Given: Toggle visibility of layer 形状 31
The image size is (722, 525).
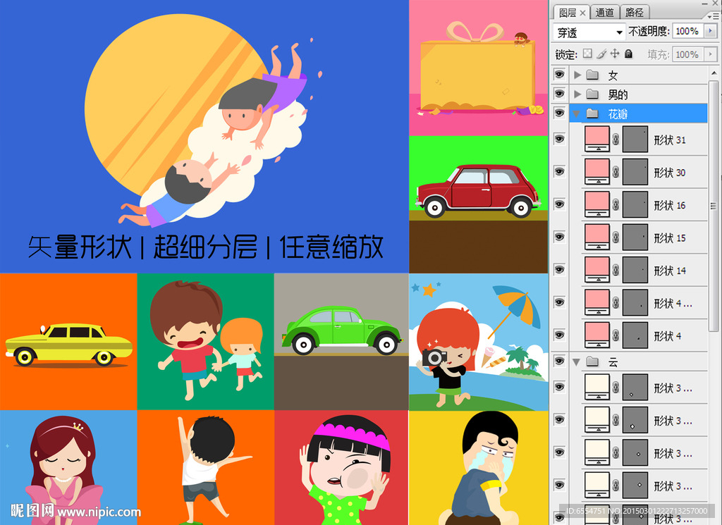Looking at the screenshot, I should [559, 139].
